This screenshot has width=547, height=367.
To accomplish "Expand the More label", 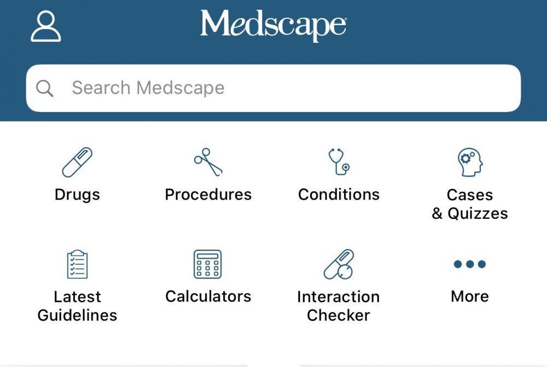I will pos(469,296).
